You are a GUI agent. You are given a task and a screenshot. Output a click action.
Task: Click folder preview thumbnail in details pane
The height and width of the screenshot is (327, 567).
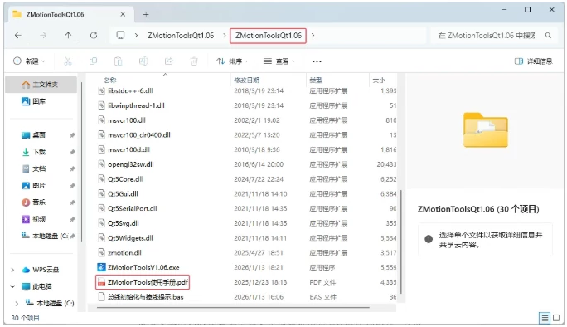[x=486, y=130]
